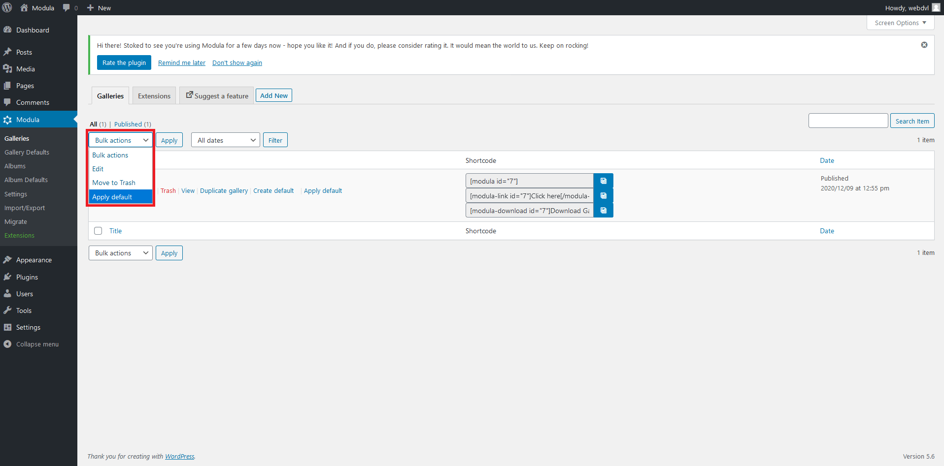Open the Plugins section via its icon

[x=8, y=277]
